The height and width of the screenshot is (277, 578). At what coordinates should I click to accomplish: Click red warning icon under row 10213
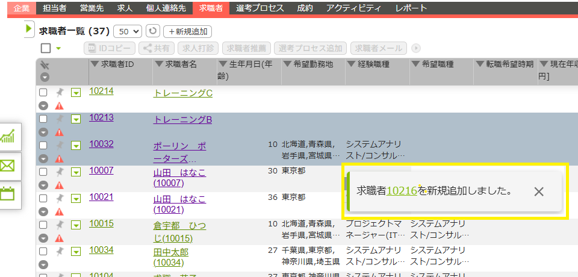59,132
